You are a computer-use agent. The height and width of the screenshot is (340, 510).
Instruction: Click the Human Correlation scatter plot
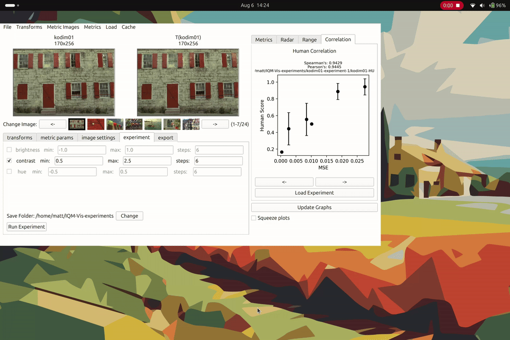tap(323, 116)
